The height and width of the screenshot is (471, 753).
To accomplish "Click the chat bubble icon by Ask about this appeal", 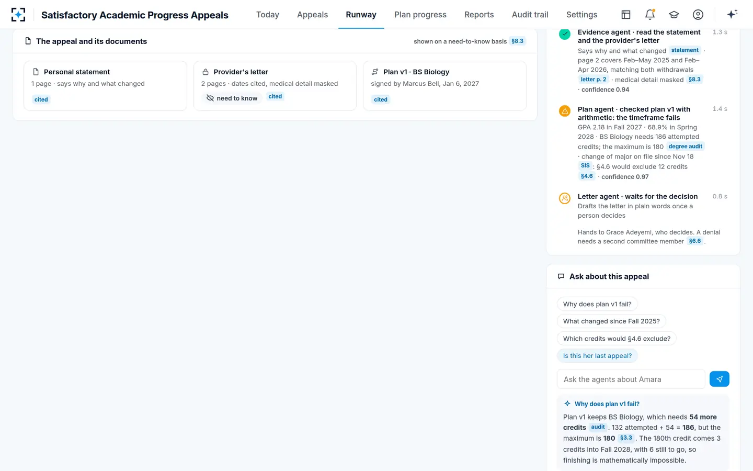I will point(561,276).
